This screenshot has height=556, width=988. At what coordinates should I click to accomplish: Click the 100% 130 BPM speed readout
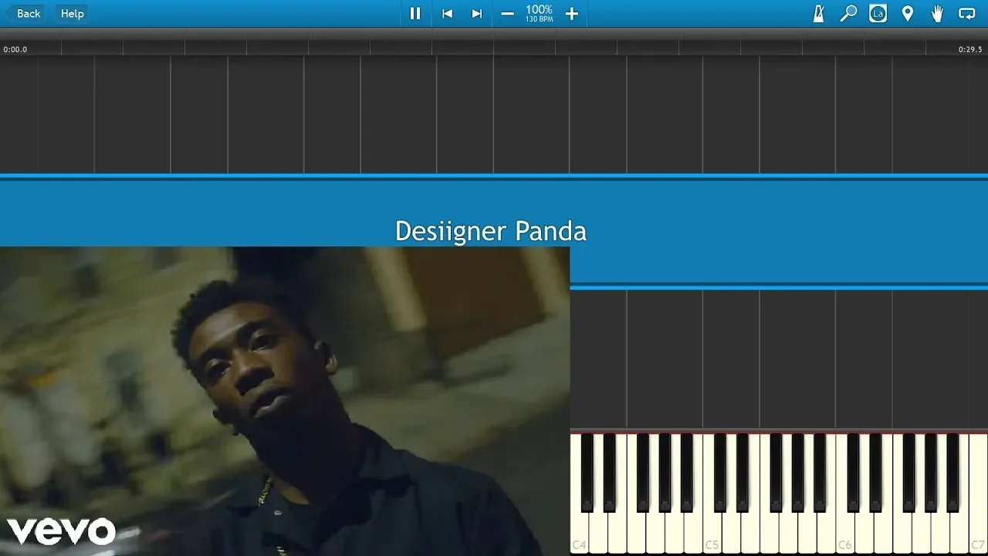539,13
